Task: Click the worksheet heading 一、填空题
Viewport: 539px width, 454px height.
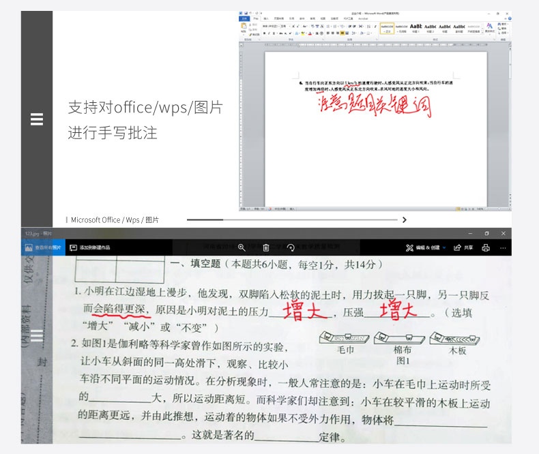Action: click(x=195, y=264)
